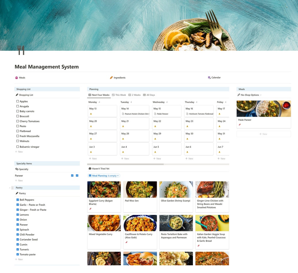298x273 pixels.
Task: Click + New under the Monday column
Action: (x=93, y=159)
